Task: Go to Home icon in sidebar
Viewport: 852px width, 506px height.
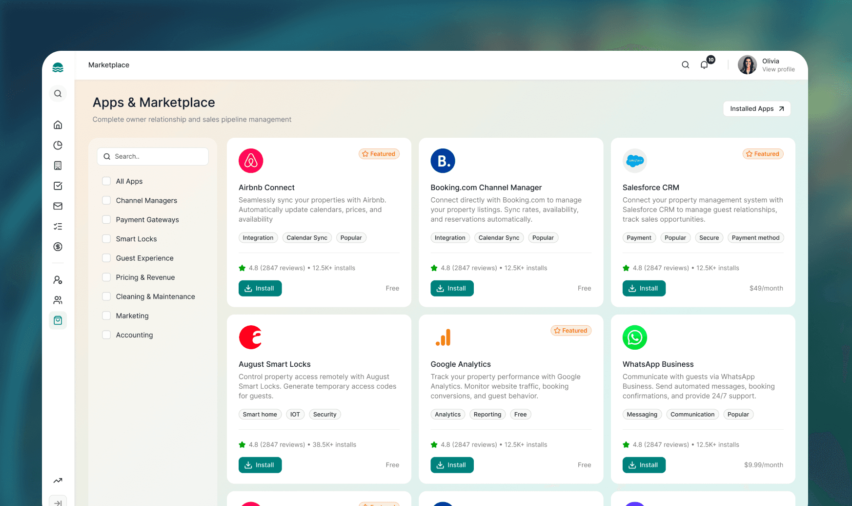Action: tap(58, 125)
